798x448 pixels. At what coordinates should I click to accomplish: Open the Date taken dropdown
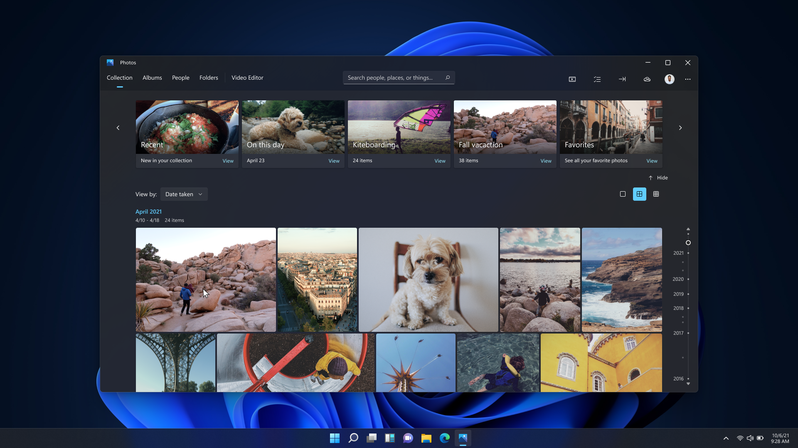184,194
